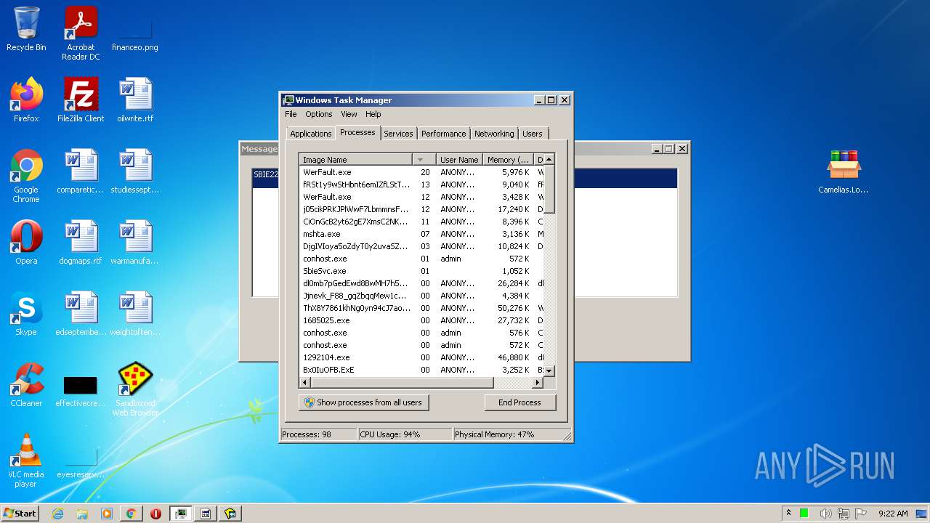Select the SbieSvc.exe process row
The image size is (930, 523).
tap(421, 271)
